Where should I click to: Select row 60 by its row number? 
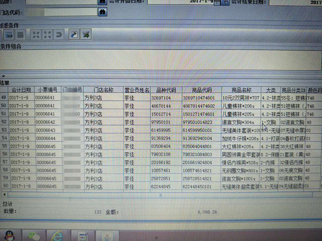click(x=4, y=186)
